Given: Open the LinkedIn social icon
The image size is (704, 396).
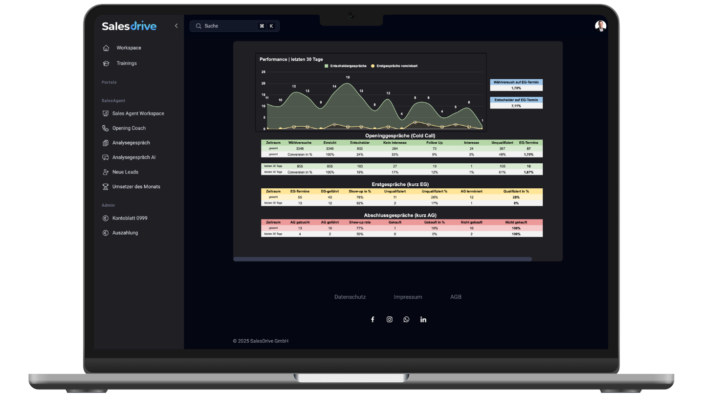Looking at the screenshot, I should pos(423,319).
